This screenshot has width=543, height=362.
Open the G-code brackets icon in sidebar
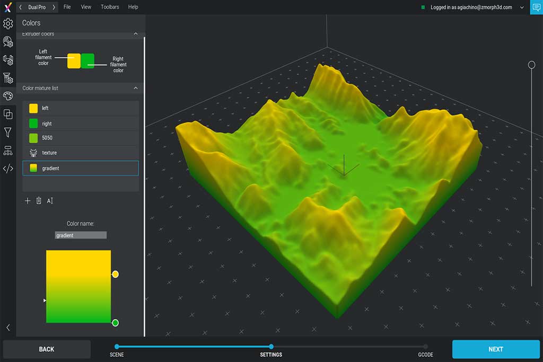click(8, 169)
